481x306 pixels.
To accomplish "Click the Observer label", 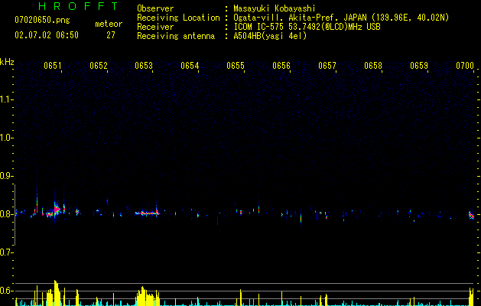I will (x=155, y=8).
